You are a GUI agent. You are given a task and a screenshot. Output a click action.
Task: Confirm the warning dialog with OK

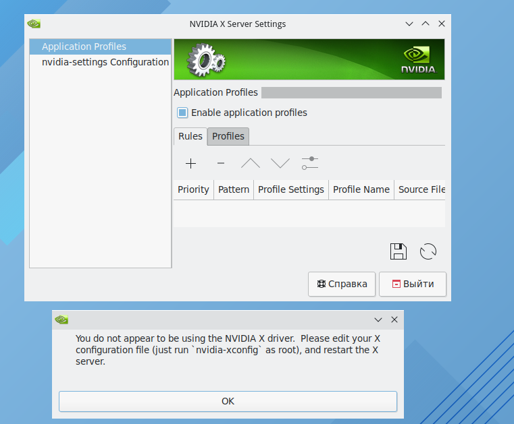(228, 401)
